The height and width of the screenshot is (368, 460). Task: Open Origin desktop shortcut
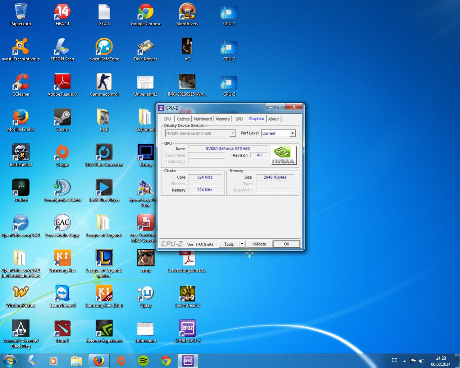[x=62, y=156]
